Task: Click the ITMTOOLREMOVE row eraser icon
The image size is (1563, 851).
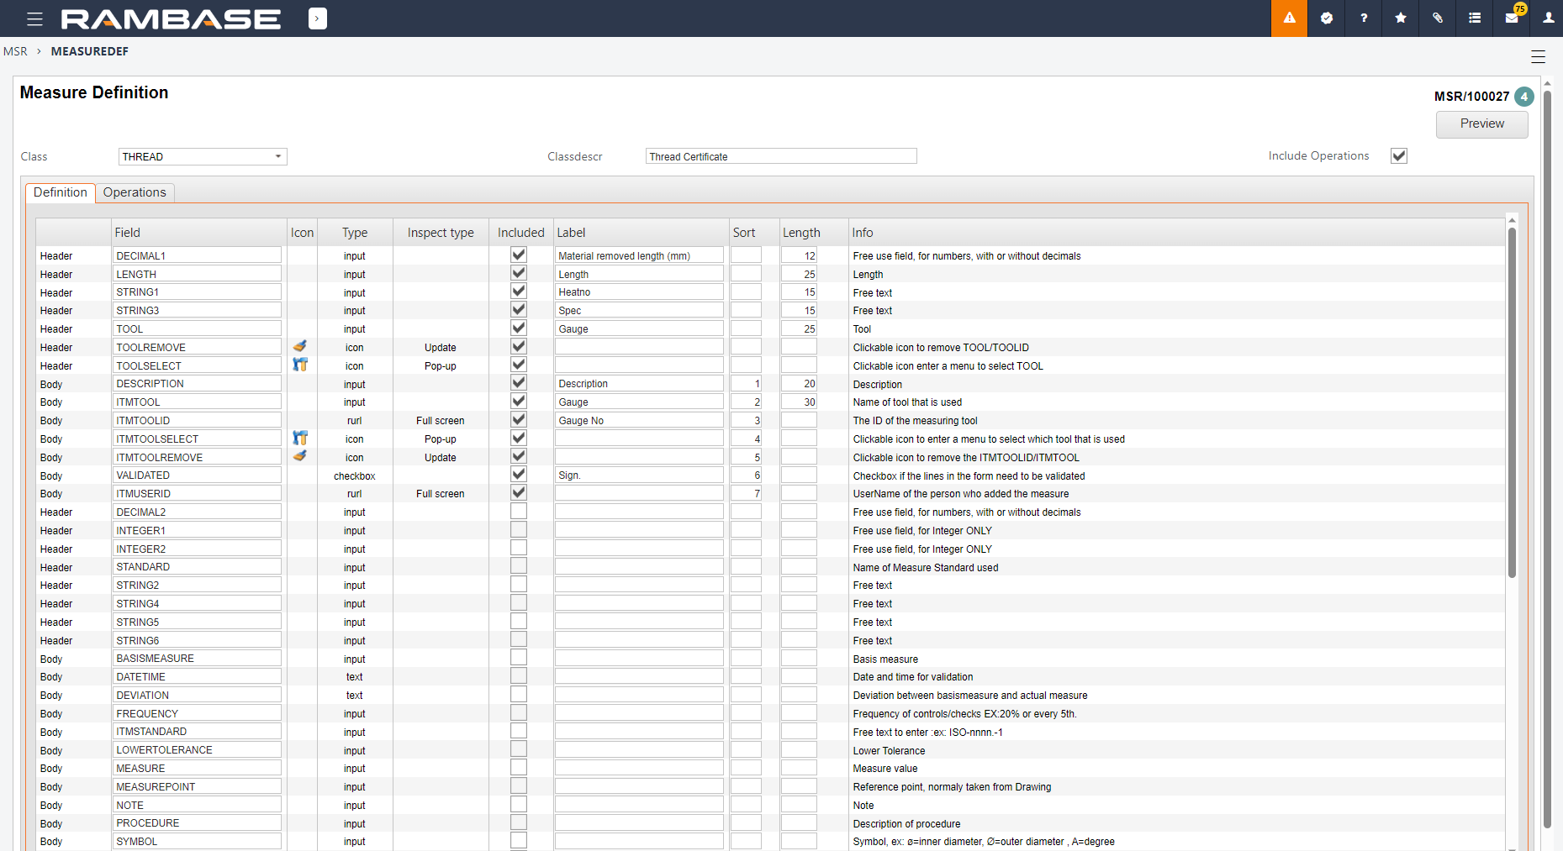Action: pyautogui.click(x=300, y=457)
